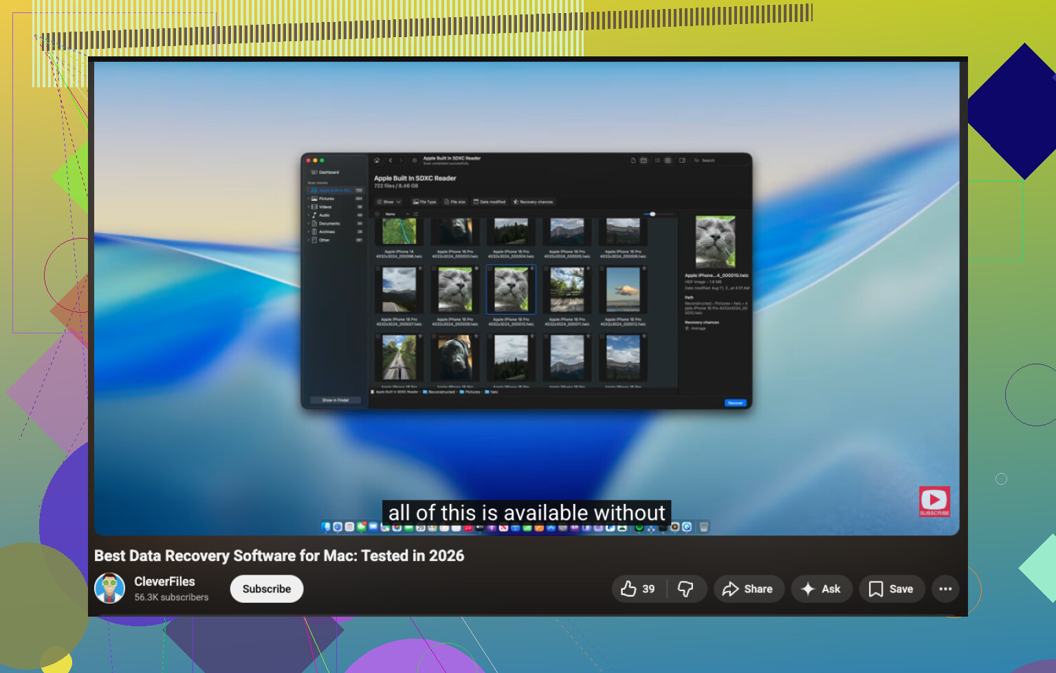Click the Search field in app
This screenshot has height=673, width=1056.
click(x=720, y=160)
